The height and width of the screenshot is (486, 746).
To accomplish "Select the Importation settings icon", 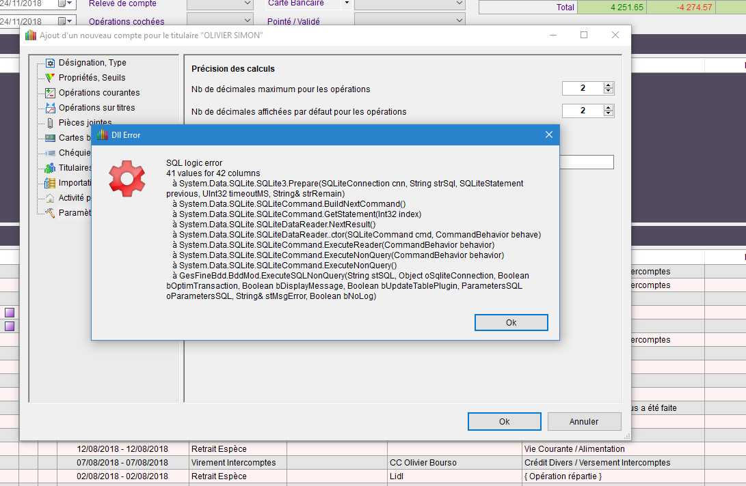I will (x=50, y=183).
